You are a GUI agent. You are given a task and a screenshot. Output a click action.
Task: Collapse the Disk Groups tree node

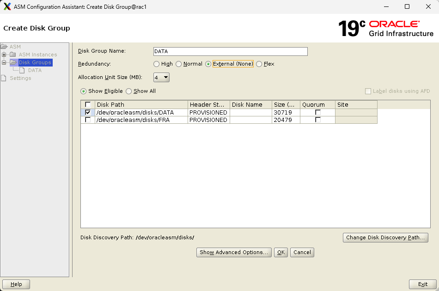coord(4,62)
